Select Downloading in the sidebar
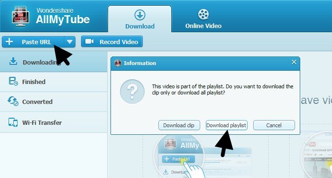332x178 pixels. tap(54, 62)
